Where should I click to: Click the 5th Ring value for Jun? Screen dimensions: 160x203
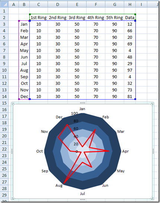[x=115, y=57]
